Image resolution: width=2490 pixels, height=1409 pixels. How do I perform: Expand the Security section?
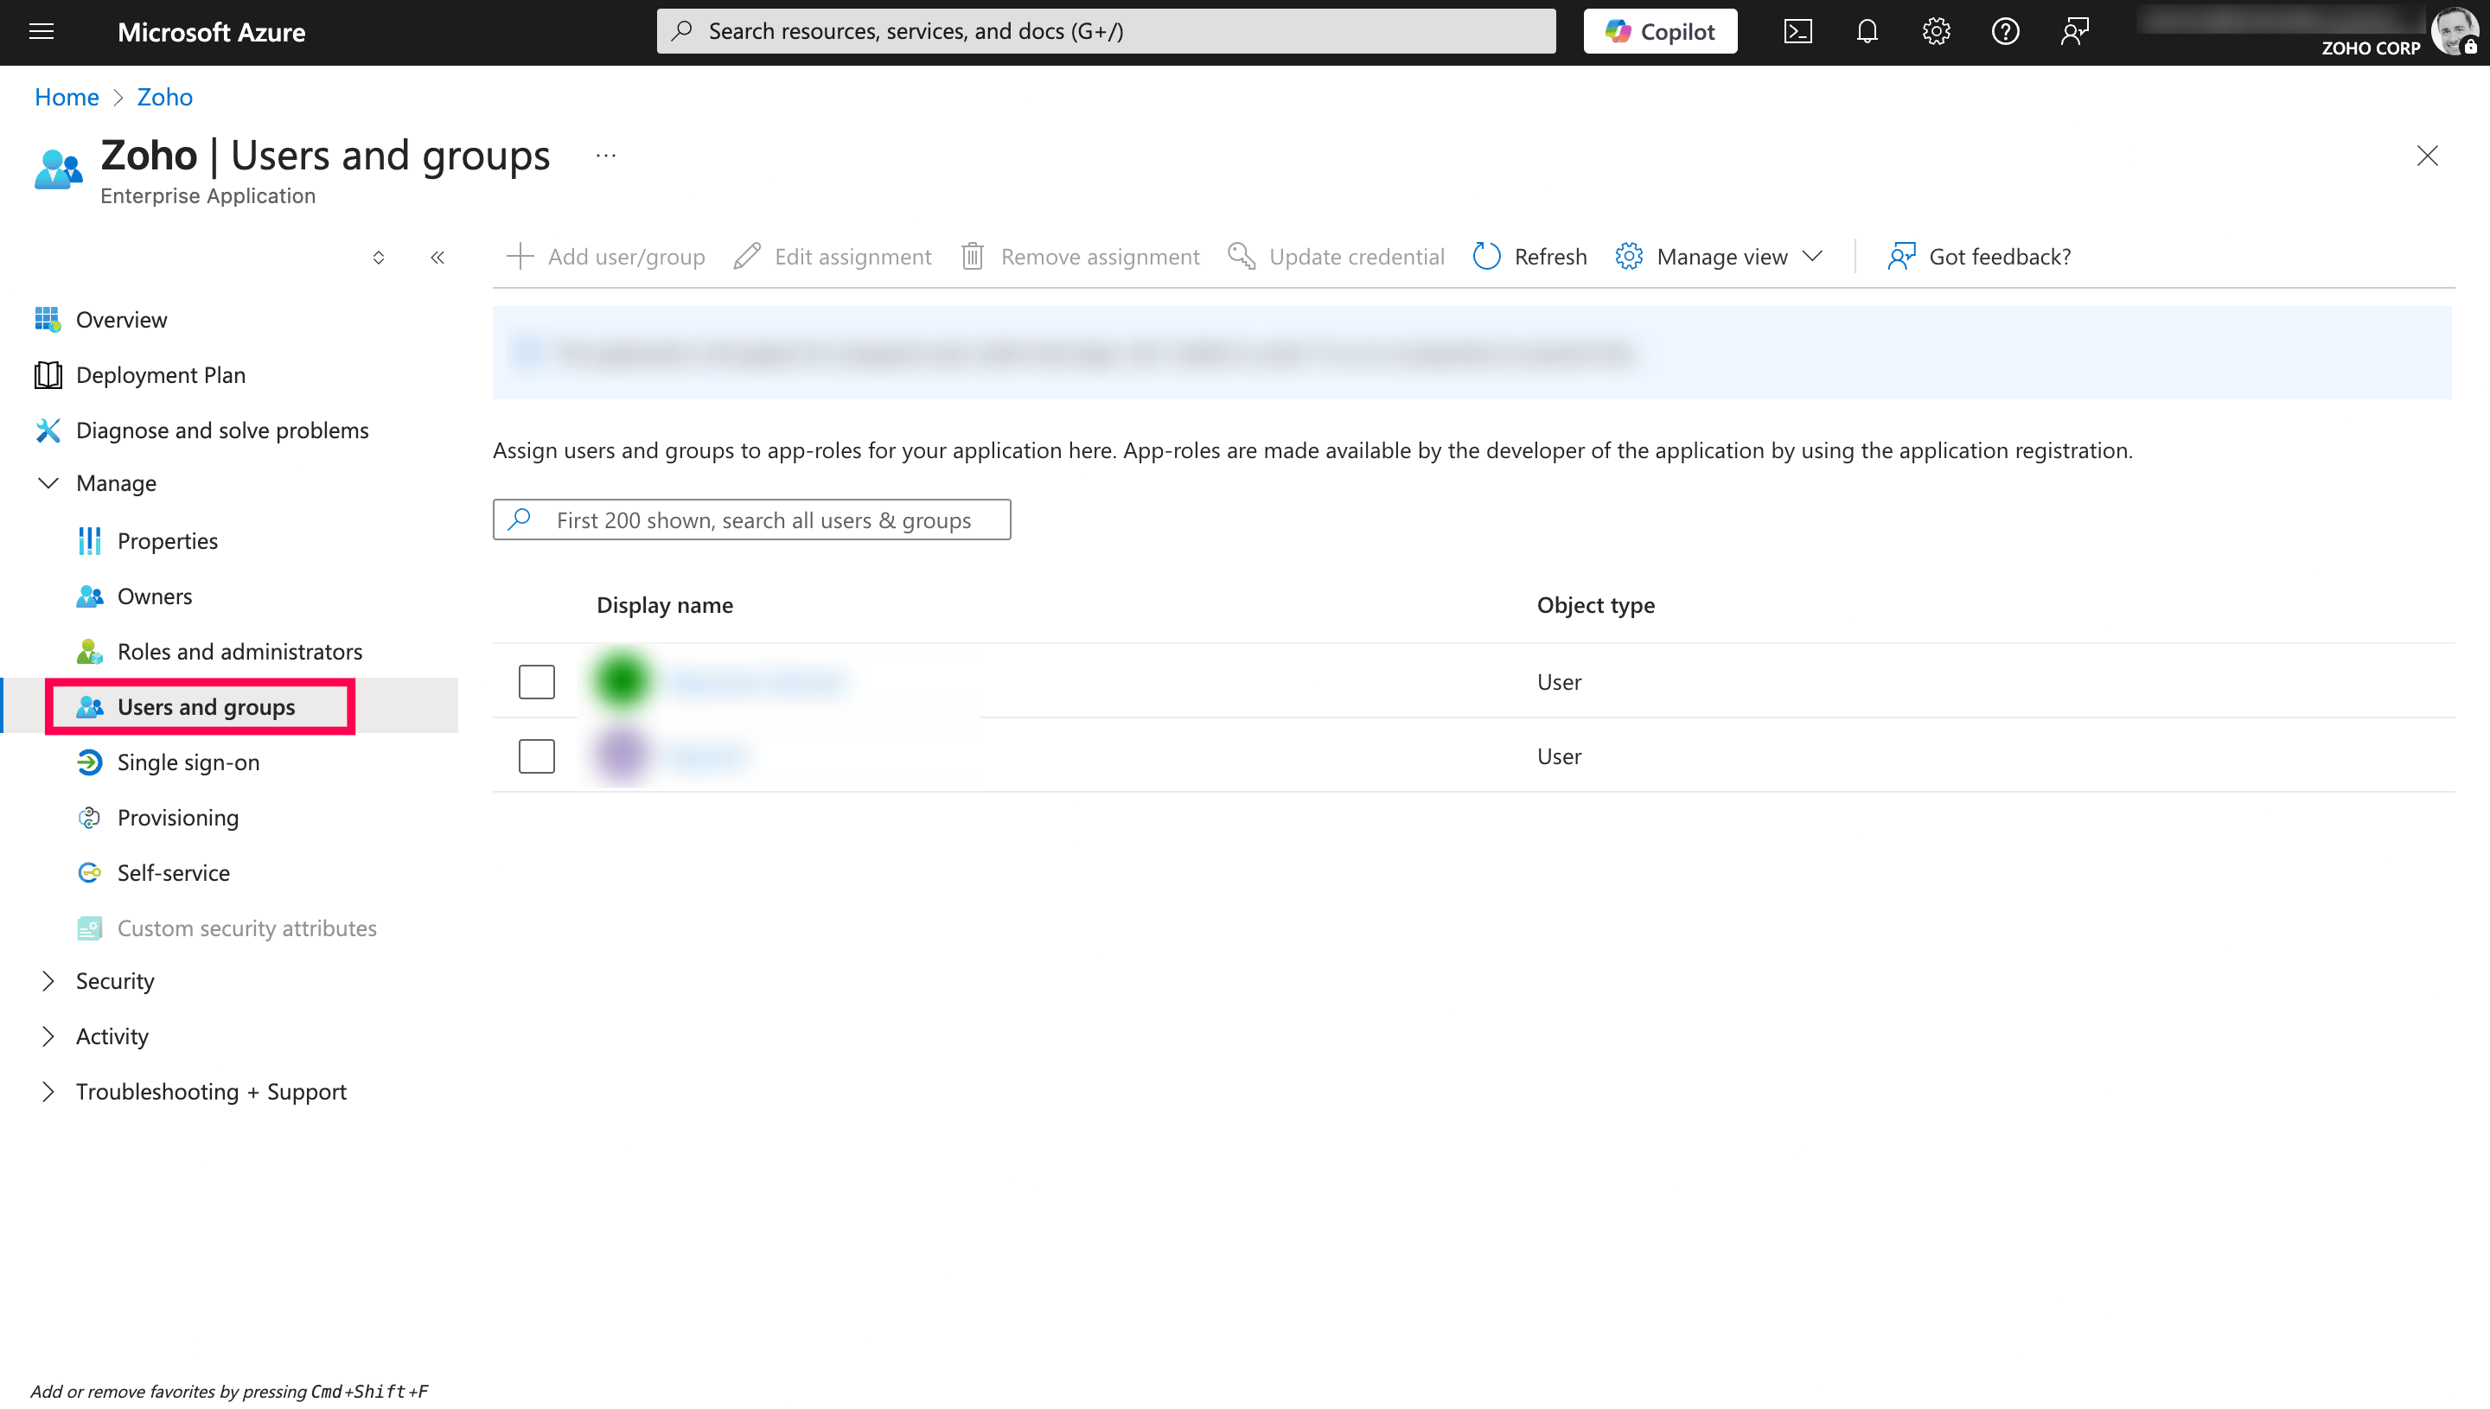point(48,980)
